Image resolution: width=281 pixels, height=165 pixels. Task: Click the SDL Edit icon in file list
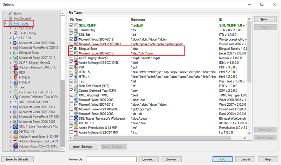pos(76,34)
